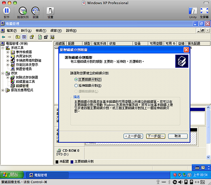Select 磁碟管理 in the tree
This screenshot has height=185, width=211.
[22, 86]
